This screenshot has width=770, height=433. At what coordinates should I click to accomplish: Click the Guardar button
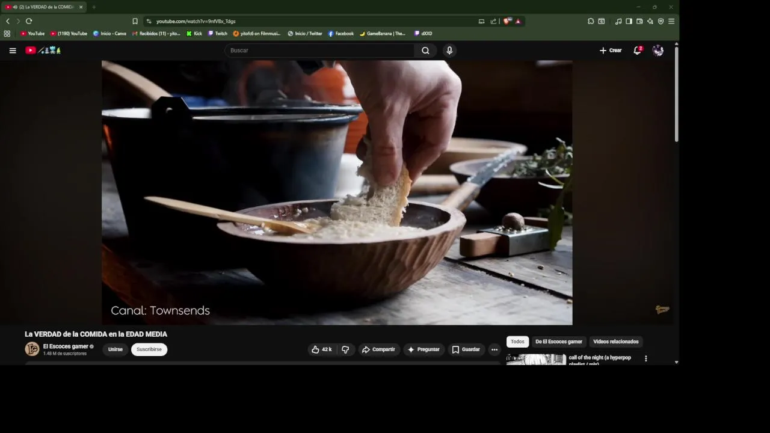pyautogui.click(x=466, y=349)
